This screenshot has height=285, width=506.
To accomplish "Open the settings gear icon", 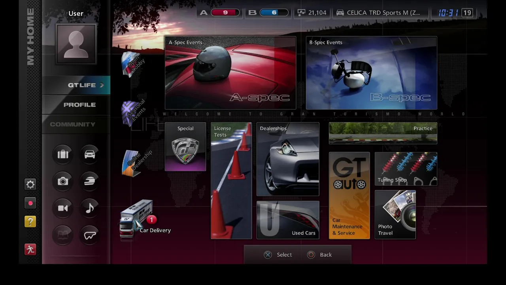I will pyautogui.click(x=30, y=184).
